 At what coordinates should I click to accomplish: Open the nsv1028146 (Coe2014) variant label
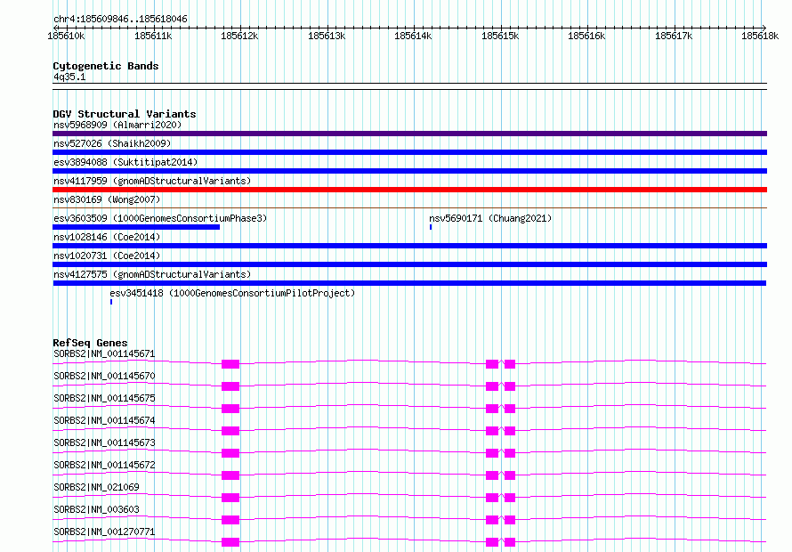pyautogui.click(x=107, y=237)
